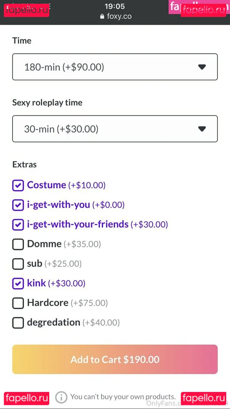Uncheck the i-get-with-you checkbox
The height and width of the screenshot is (409, 230).
(18, 205)
